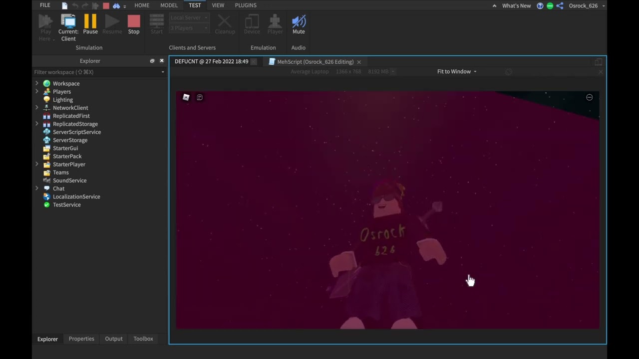Open the Osrock_626 account dropdown
This screenshot has height=359, width=639.
click(x=587, y=6)
